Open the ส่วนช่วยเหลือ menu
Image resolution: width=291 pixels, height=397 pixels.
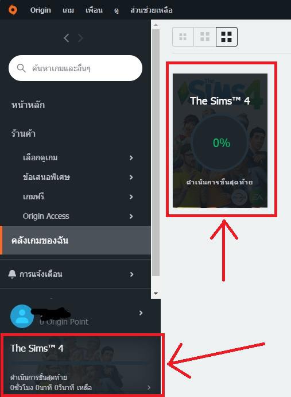(152, 10)
